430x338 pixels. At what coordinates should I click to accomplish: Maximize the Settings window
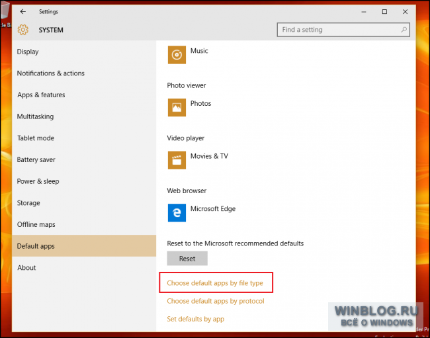[x=384, y=12]
